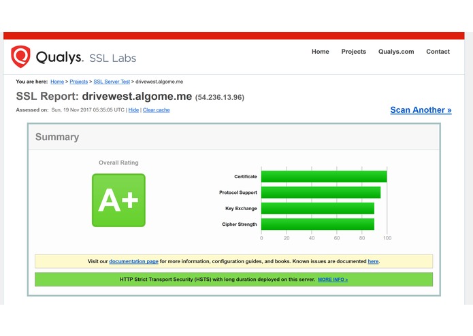Click the 'Qualys.' wordmark in the header
Screen dimensions: 473x336
59,57
